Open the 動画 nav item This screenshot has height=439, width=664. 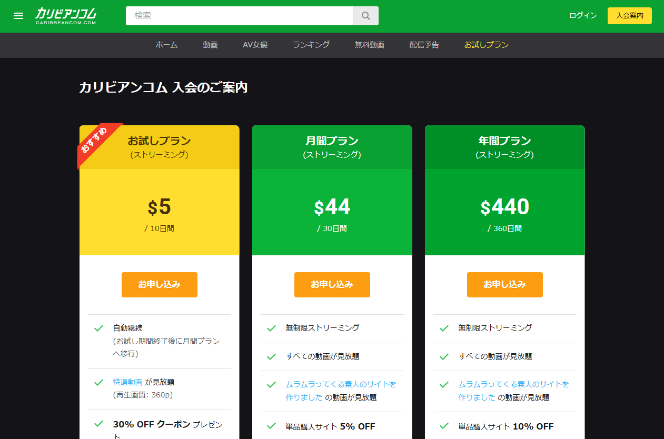210,45
